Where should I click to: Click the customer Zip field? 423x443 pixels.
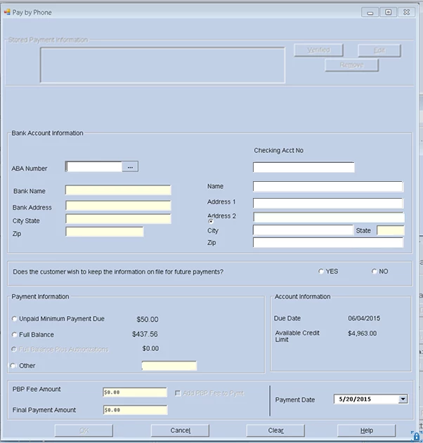(328, 242)
